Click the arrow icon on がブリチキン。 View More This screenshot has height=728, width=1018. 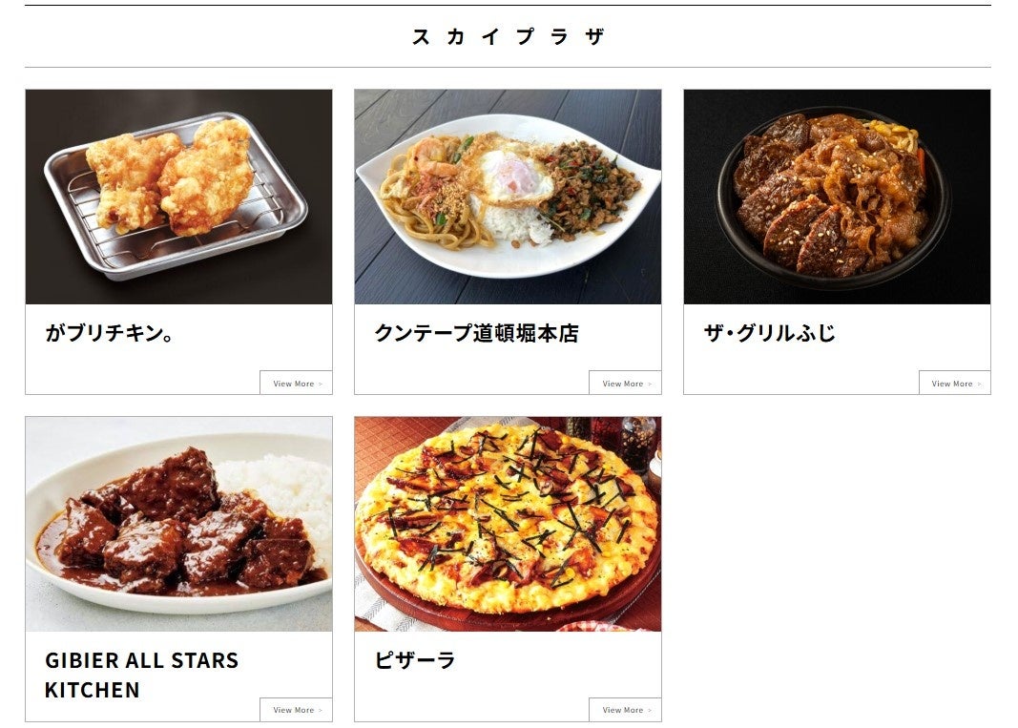coord(320,384)
